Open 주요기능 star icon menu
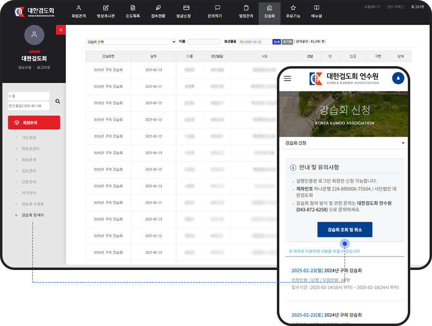Screen dimensions: 432x326 [x=293, y=12]
